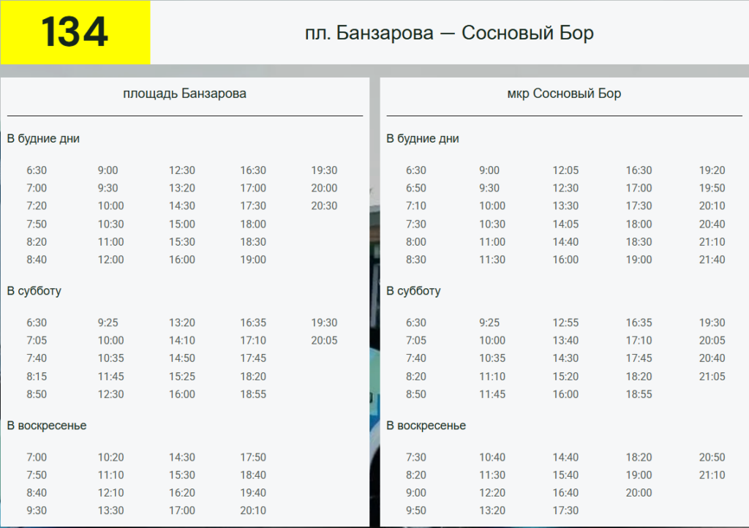Click the мкр Сосновый Бор column header
The image size is (749, 528).
pos(564,94)
